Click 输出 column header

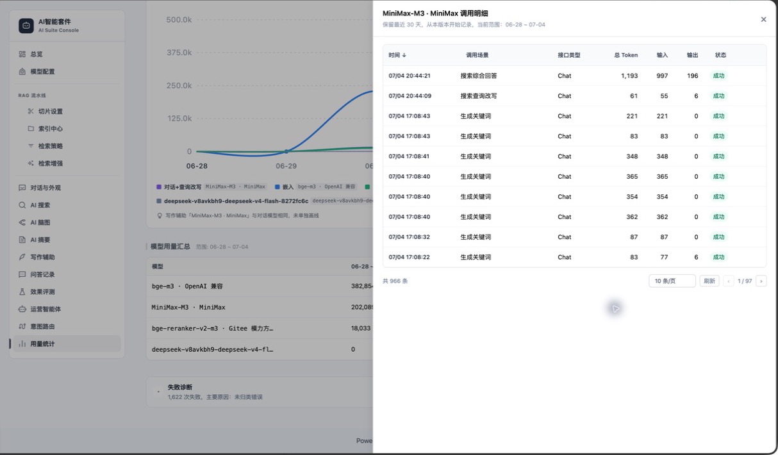click(x=692, y=55)
